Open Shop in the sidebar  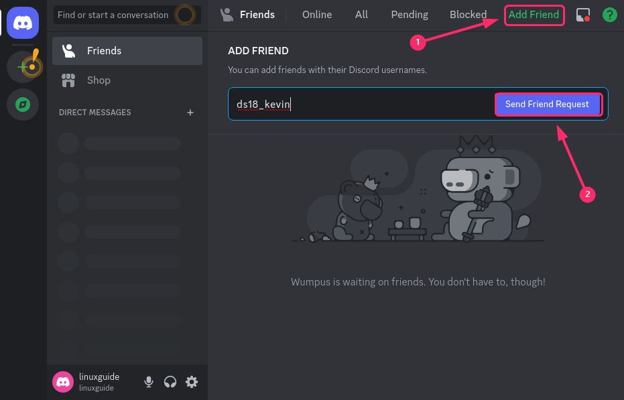point(99,80)
